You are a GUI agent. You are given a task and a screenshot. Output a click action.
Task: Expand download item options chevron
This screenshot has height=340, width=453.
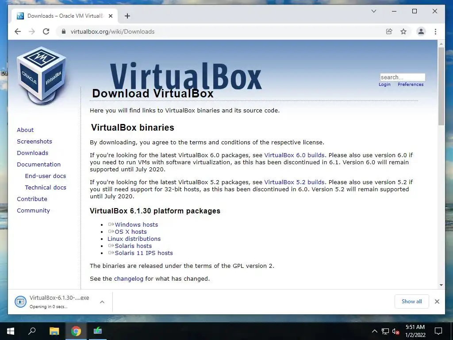pos(102,302)
